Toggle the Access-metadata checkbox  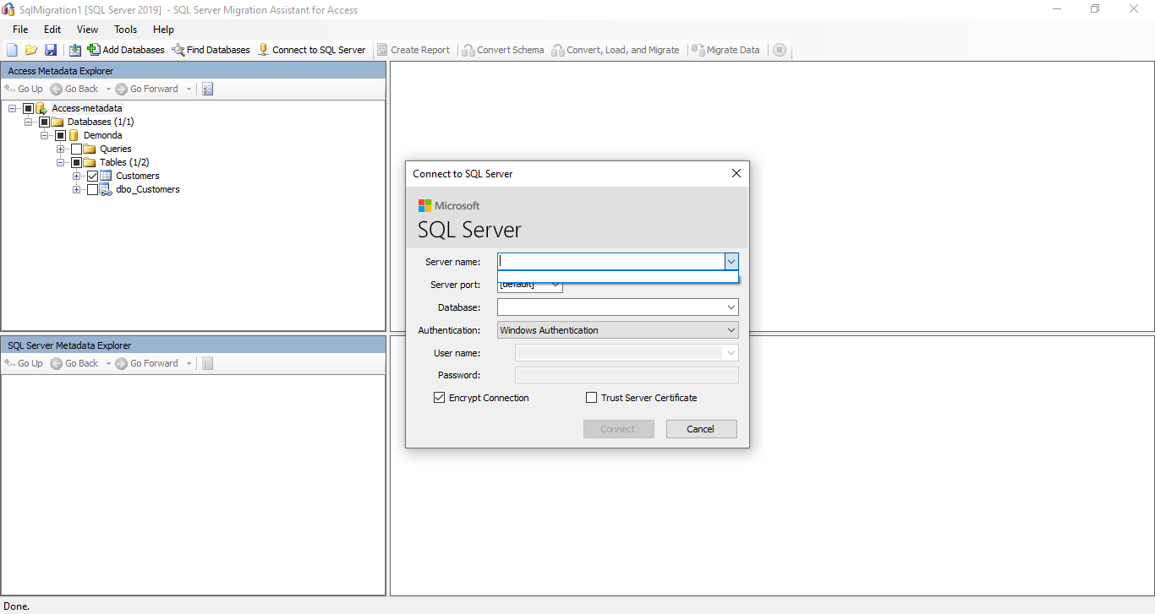[28, 108]
